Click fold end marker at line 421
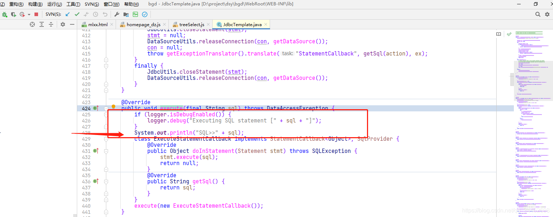The height and width of the screenshot is (217, 553). click(106, 90)
